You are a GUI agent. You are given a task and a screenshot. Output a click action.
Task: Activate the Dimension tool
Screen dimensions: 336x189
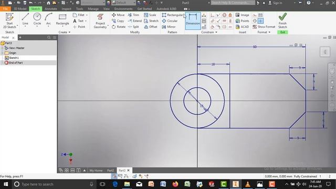193,20
